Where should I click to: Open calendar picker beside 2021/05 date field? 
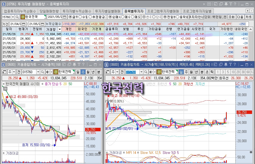click(65, 17)
